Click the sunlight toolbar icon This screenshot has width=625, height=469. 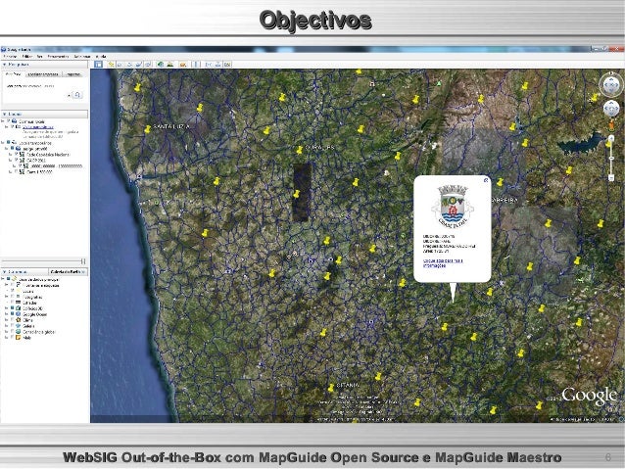[170, 65]
